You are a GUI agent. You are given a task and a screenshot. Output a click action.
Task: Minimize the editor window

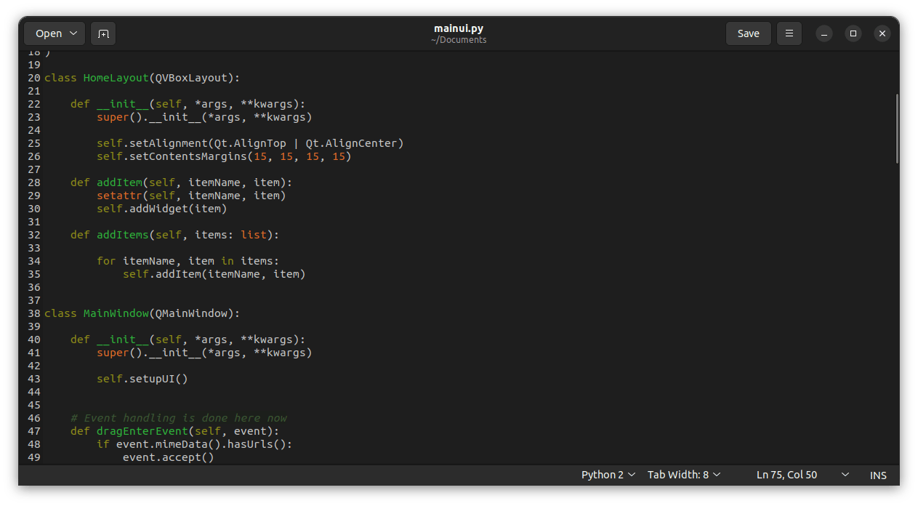pos(824,33)
